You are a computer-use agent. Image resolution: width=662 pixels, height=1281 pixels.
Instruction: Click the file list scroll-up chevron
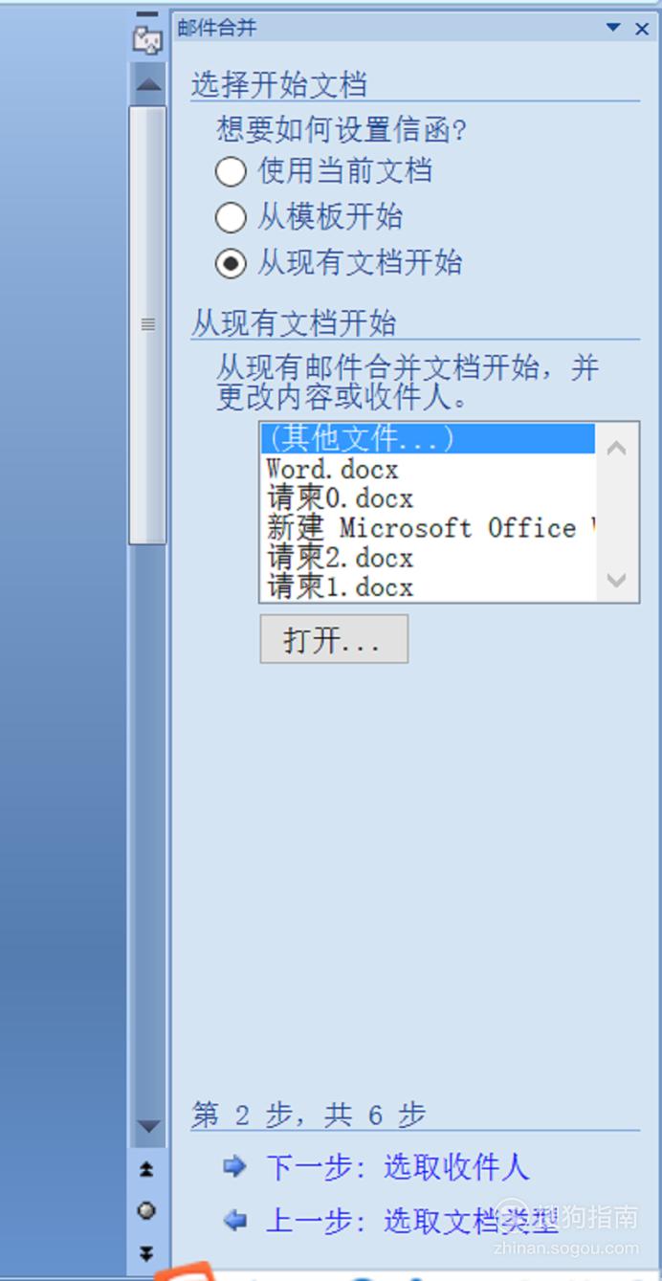[x=617, y=448]
